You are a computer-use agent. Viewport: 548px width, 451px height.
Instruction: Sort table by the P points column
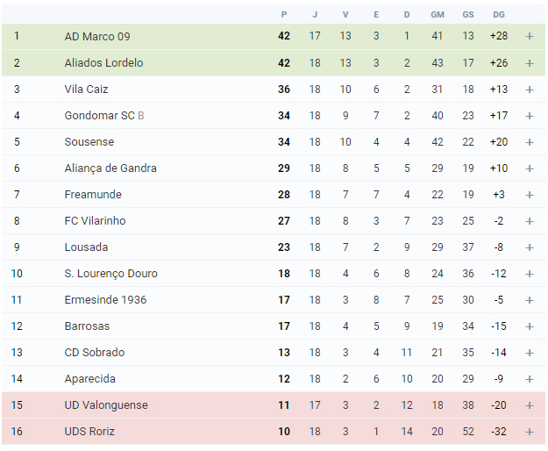[x=284, y=15]
